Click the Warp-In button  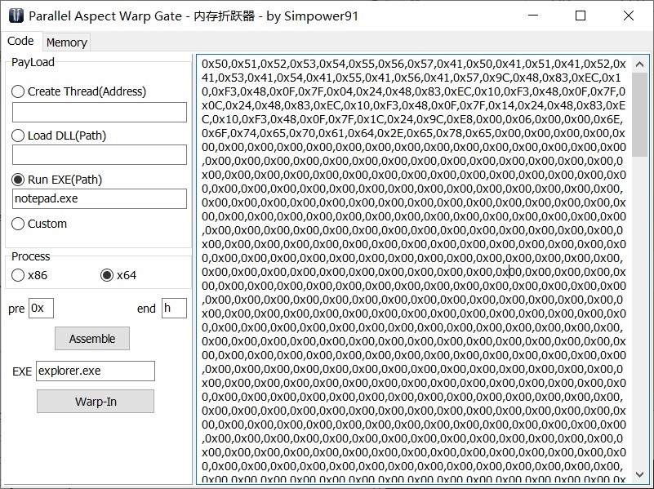(x=96, y=402)
